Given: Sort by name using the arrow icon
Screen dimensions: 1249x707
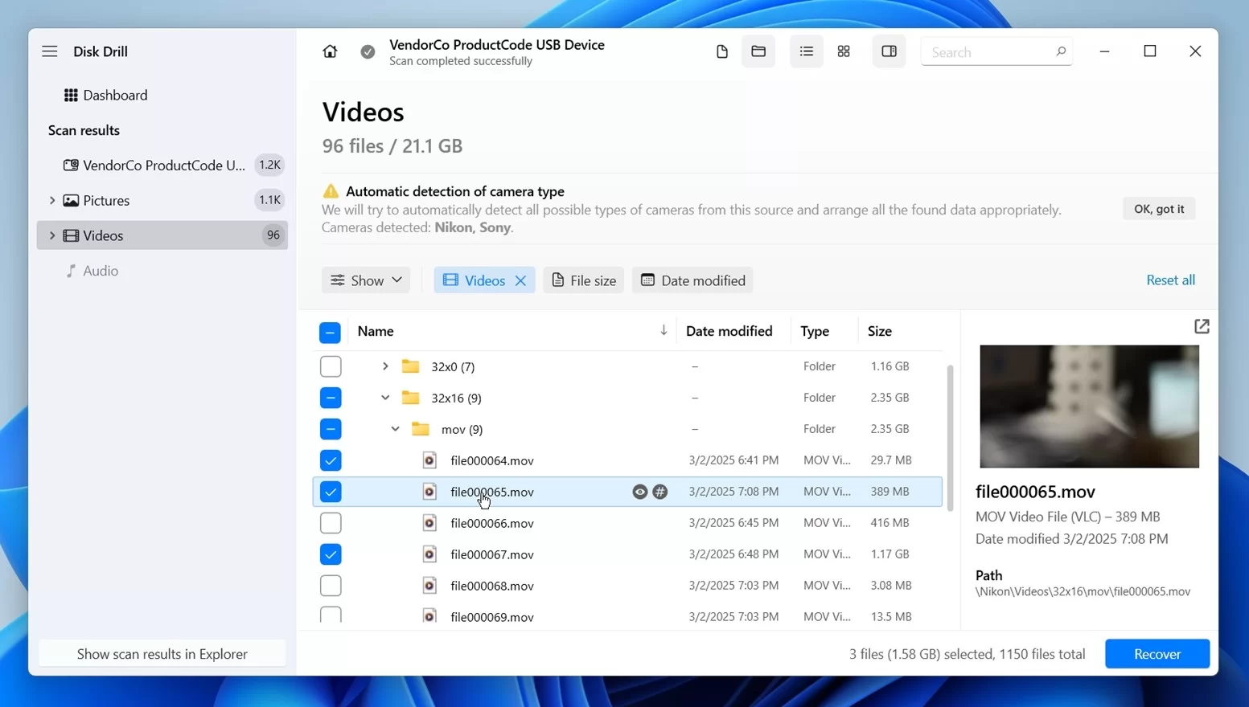Looking at the screenshot, I should pyautogui.click(x=664, y=330).
